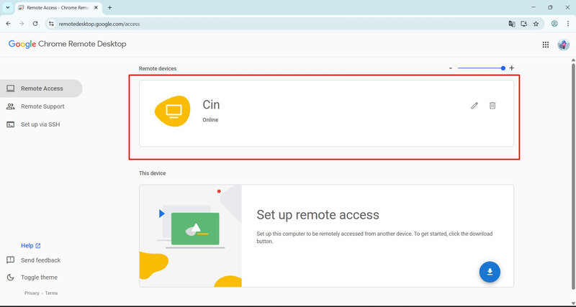Click the 'This device' section label
The width and height of the screenshot is (576, 307).
[x=152, y=173]
